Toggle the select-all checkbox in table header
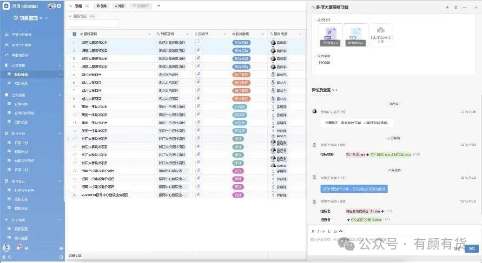This screenshot has height=263, width=482. [75, 34]
